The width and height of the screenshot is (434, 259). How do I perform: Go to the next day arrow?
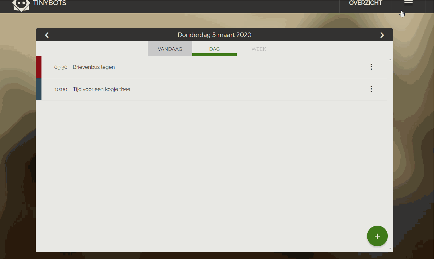(x=382, y=35)
